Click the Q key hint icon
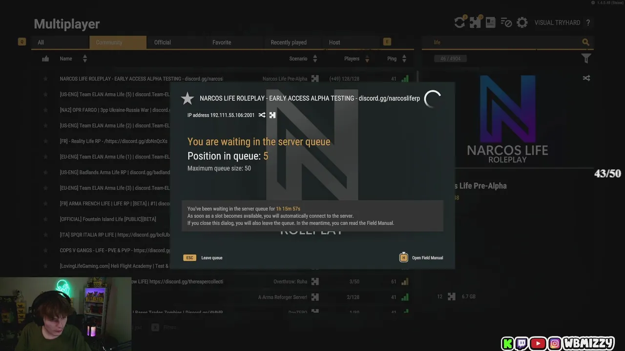This screenshot has width=625, height=351. click(x=21, y=42)
